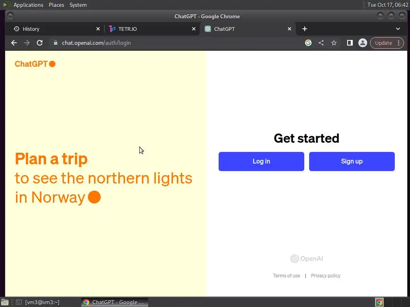Click the ChatGPT logo on the page

[35, 64]
